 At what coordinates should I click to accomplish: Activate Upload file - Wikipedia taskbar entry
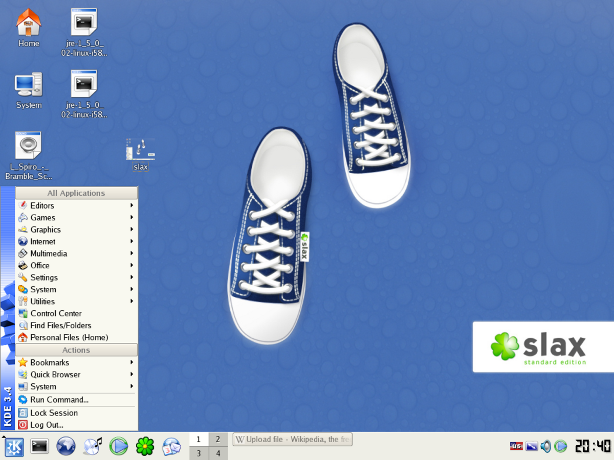(293, 440)
